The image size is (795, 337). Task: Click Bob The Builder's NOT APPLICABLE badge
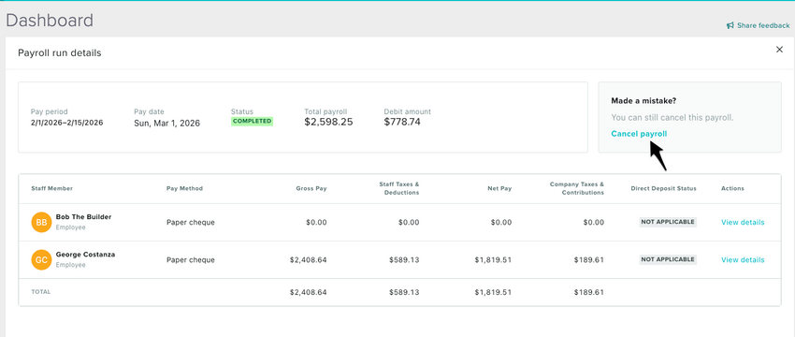pos(668,222)
